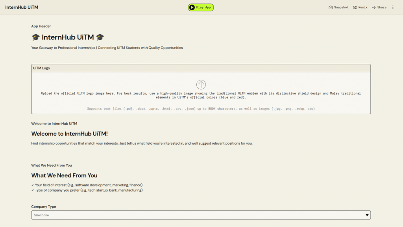Click the Remix text label
The width and height of the screenshot is (403, 227).
363,7
